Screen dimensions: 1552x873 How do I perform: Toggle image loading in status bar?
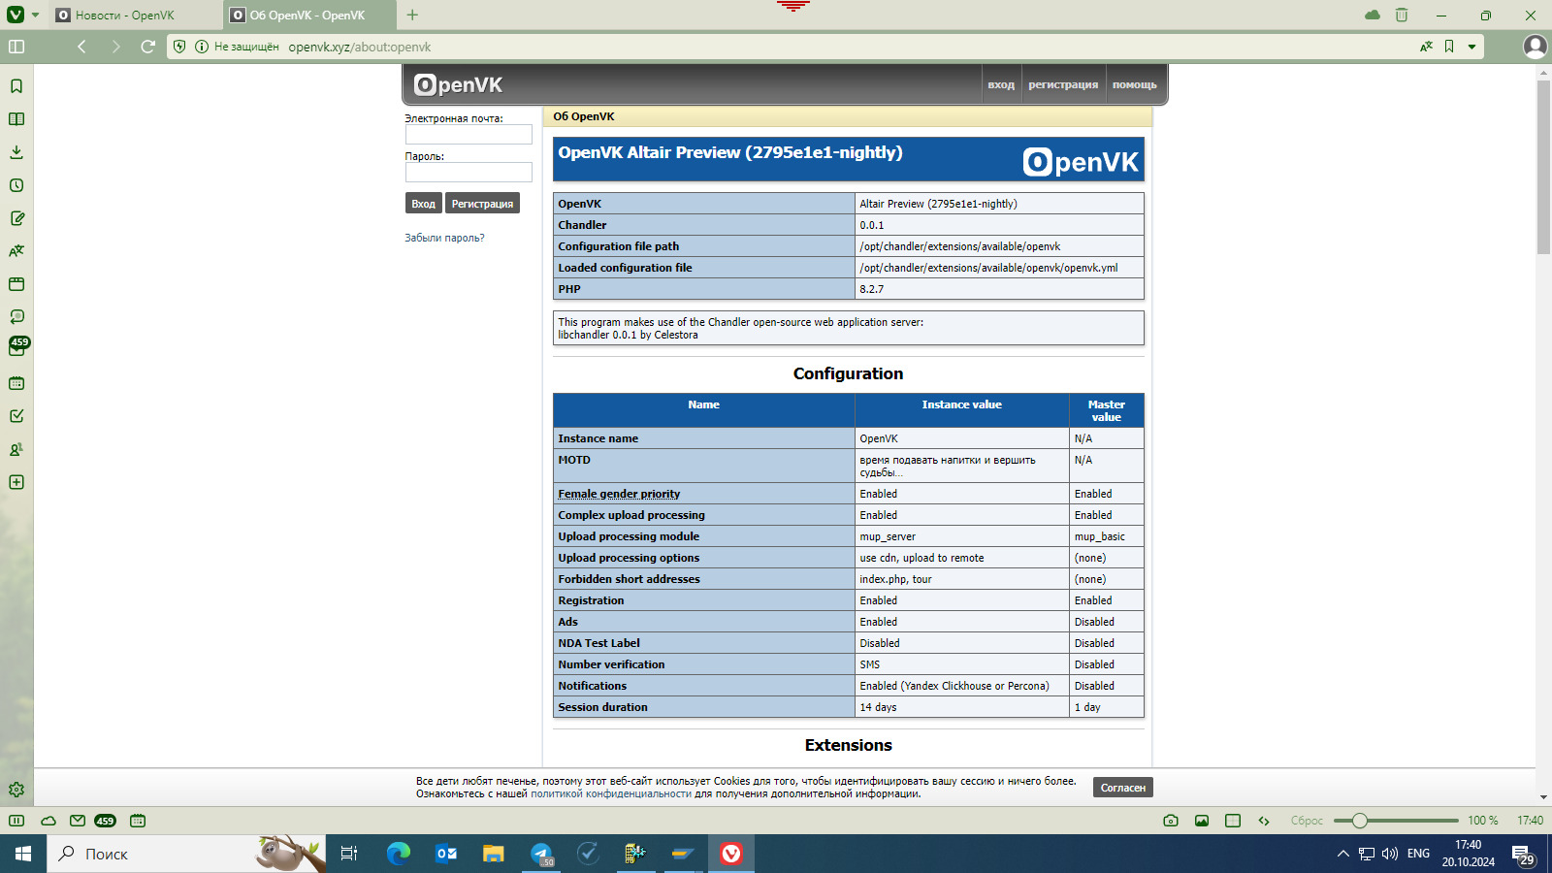pos(1202,821)
